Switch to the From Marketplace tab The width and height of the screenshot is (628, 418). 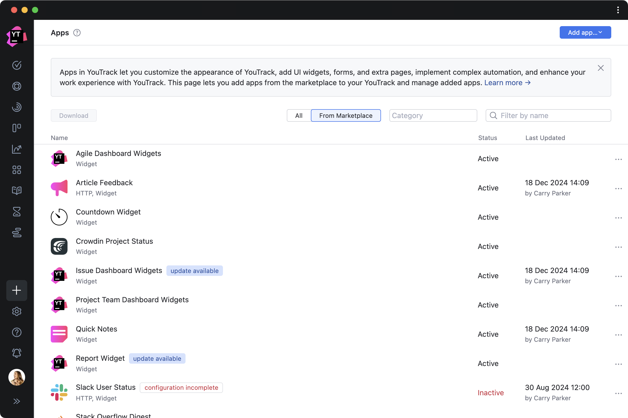click(x=346, y=115)
